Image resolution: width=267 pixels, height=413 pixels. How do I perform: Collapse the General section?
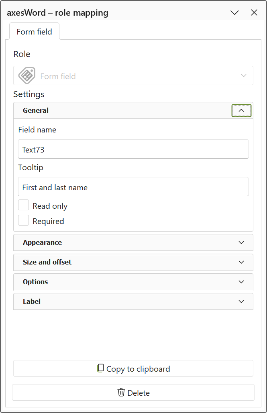[x=241, y=110]
